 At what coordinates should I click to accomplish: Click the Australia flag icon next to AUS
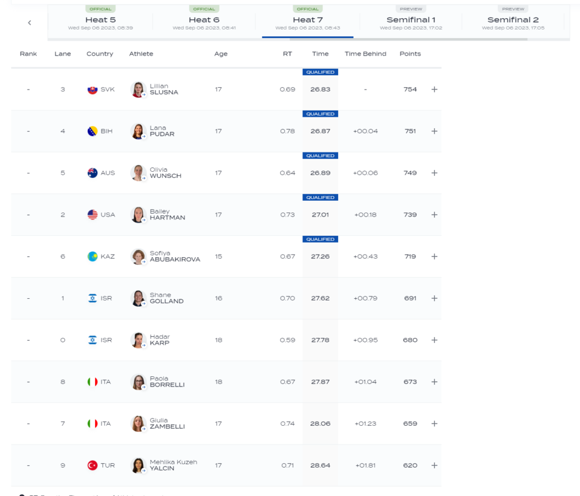92,173
